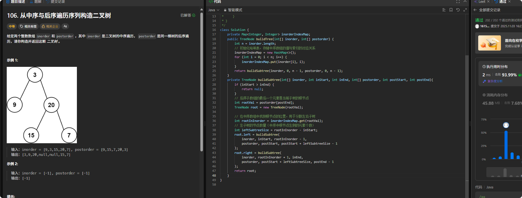Click the scroll-up arrow in description panel

202,9
